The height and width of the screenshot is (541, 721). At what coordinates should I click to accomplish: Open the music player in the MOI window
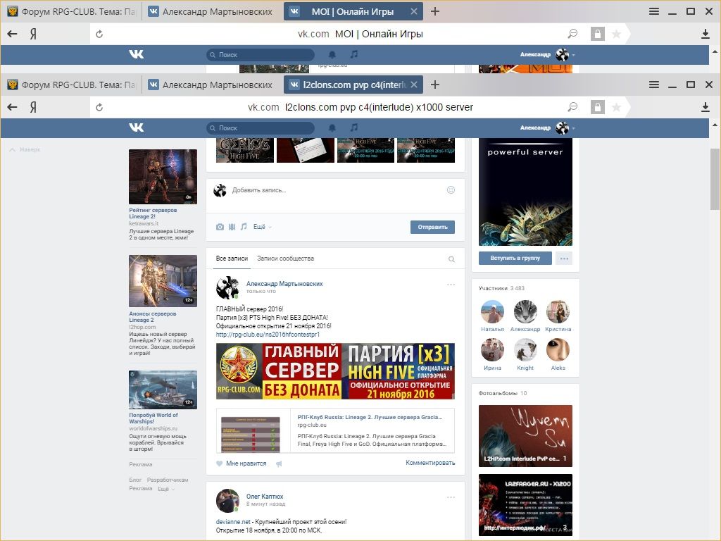353,54
